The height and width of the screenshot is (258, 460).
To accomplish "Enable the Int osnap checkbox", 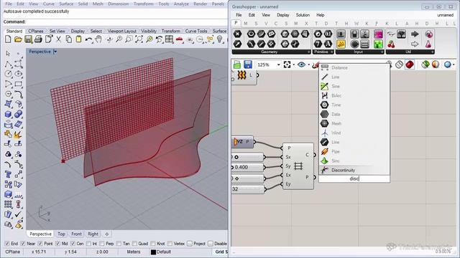I will pyautogui.click(x=88, y=244).
